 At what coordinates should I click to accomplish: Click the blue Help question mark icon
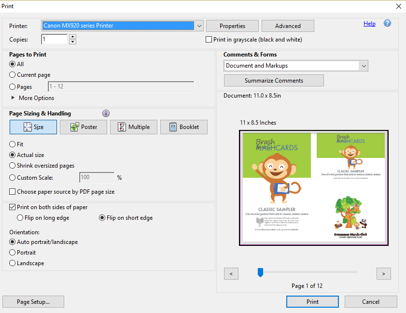387,24
